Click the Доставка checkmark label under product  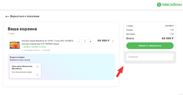click(x=47, y=50)
